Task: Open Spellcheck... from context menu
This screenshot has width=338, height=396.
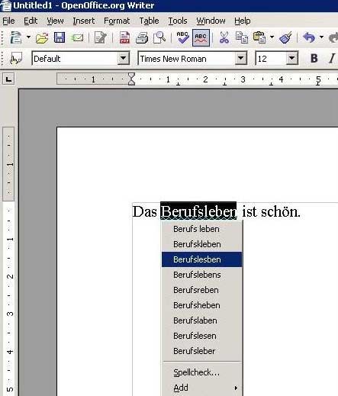Action: (202, 372)
